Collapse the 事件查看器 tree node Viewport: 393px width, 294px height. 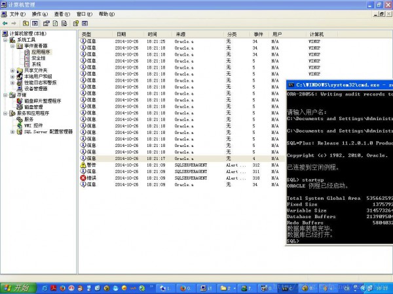12,46
